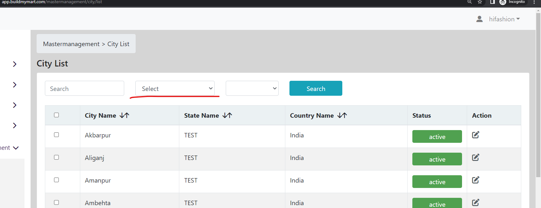Image resolution: width=541 pixels, height=208 pixels.
Task: Sort table by Country Name
Action: point(342,115)
